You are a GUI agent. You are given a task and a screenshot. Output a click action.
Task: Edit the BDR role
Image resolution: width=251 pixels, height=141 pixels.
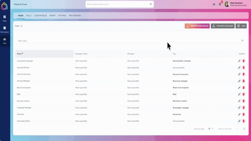click(x=239, y=94)
